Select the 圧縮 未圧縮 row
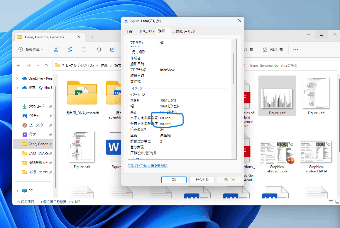 click(179, 136)
